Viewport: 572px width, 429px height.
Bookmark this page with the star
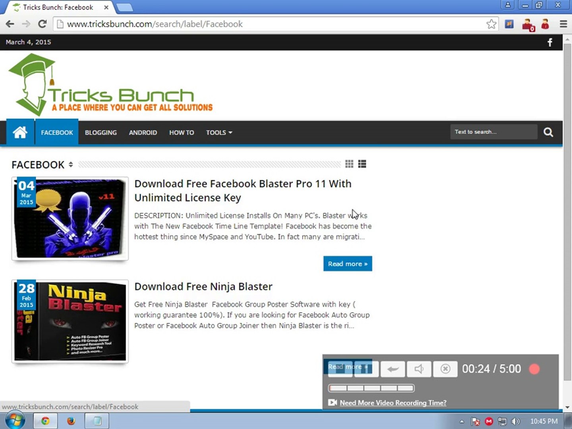point(491,24)
